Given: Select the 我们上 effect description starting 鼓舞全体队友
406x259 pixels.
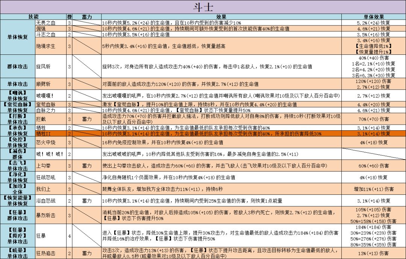Looking at the screenshot, I should (221, 189).
